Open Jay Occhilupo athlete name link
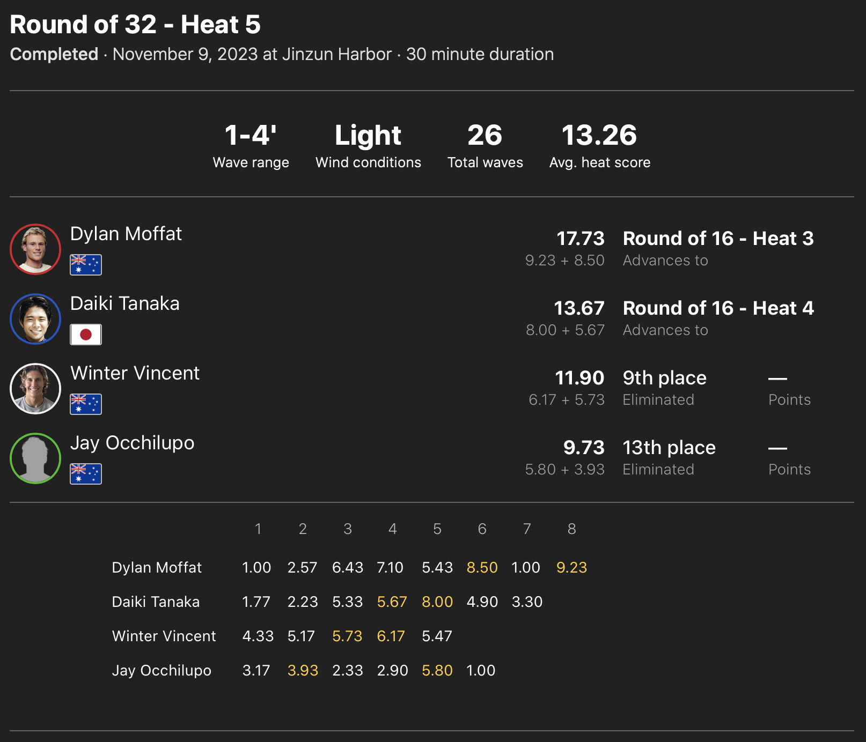Viewport: 866px width, 742px height. click(x=132, y=443)
